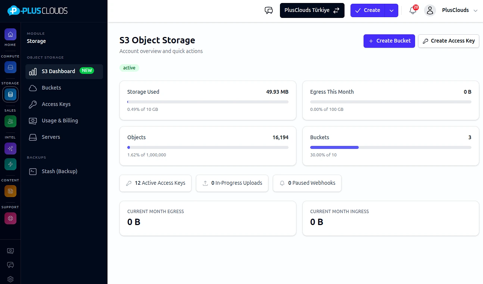The width and height of the screenshot is (483, 284).
Task: Click the green active status badge
Action: click(129, 68)
